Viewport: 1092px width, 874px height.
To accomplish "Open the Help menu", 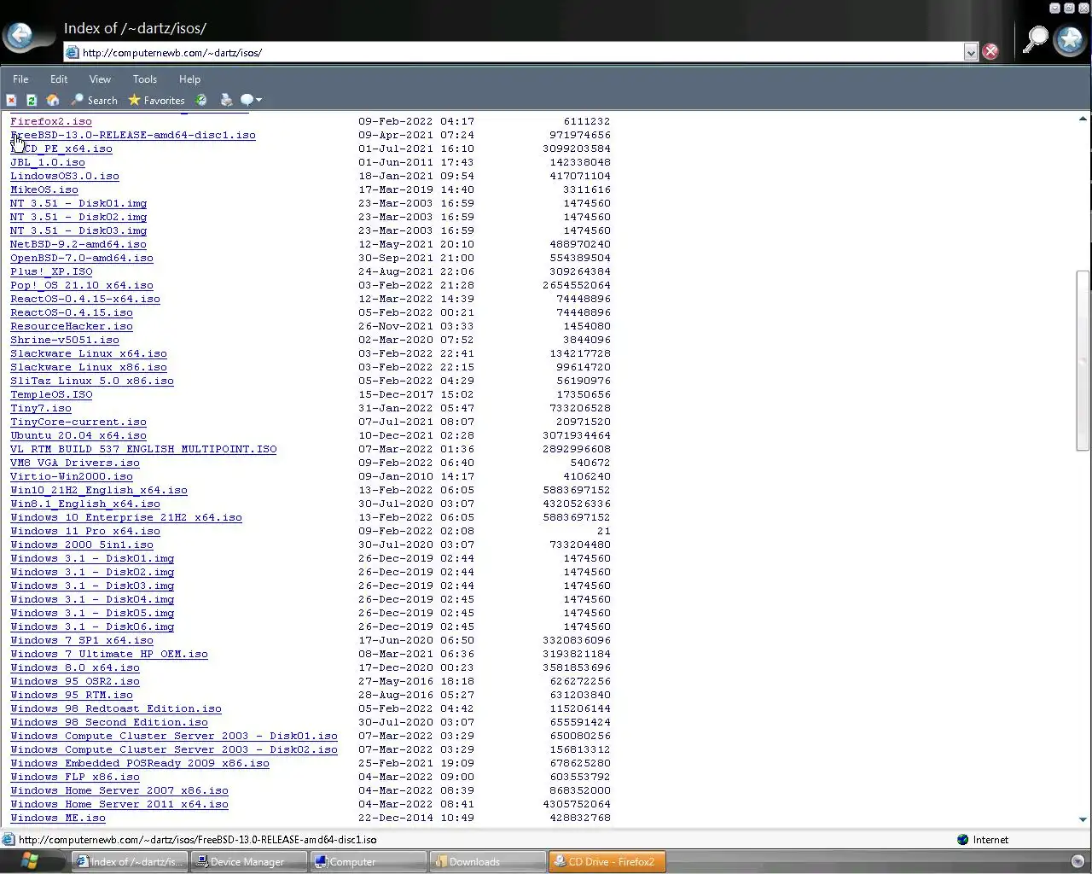I will [x=189, y=79].
